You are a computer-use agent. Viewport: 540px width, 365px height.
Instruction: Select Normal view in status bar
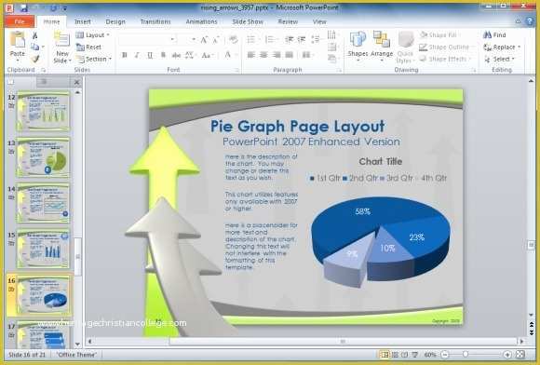[x=385, y=355]
